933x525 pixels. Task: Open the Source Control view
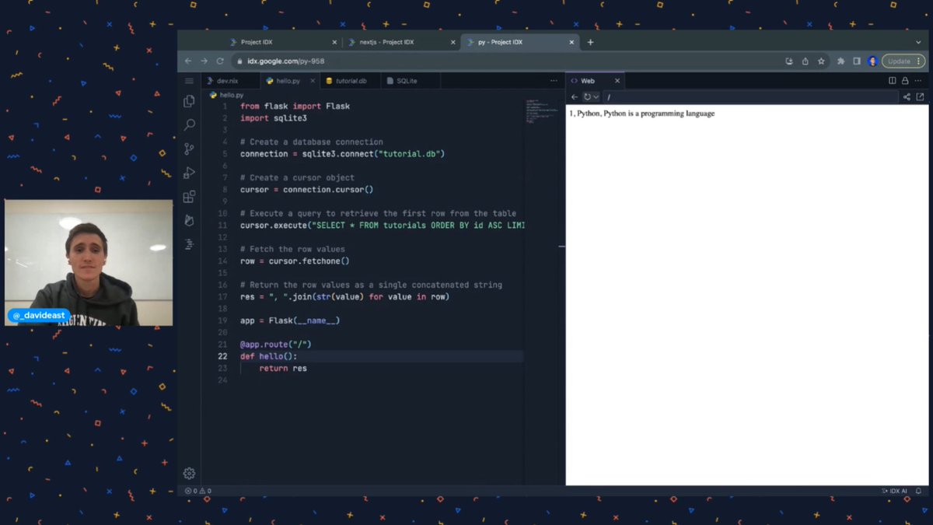[189, 149]
